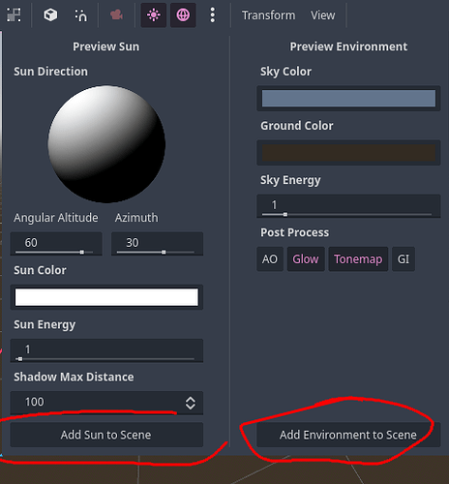Click Add Sun to Scene button

[x=106, y=435]
